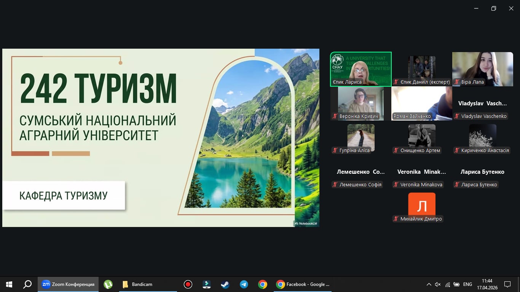This screenshot has width=520, height=292.
Task: Launch Google Chrome pinned taskbar icon
Action: tap(262, 284)
